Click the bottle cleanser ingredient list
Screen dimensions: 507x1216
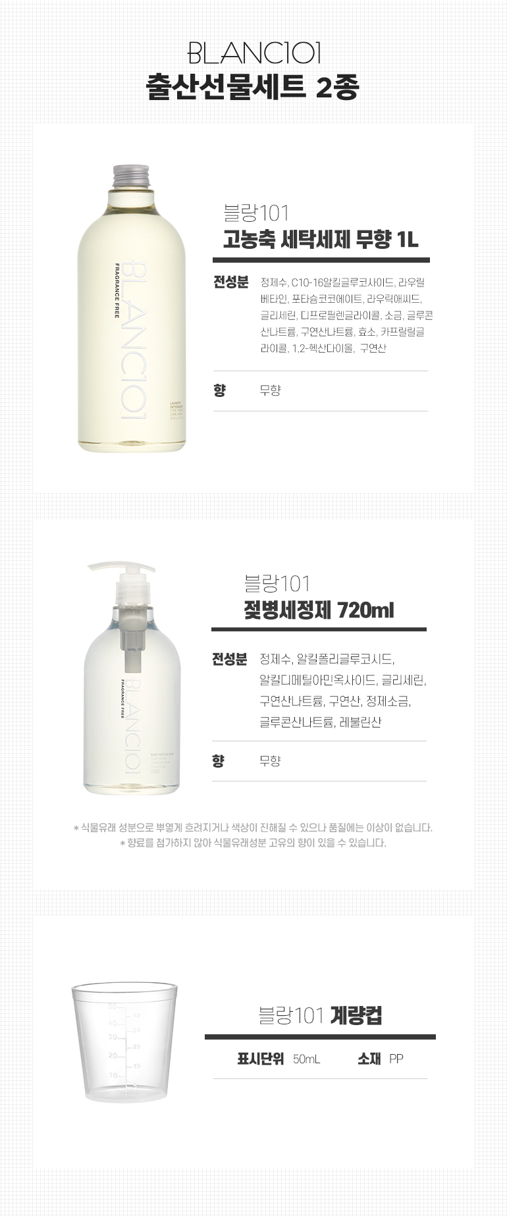(x=343, y=690)
